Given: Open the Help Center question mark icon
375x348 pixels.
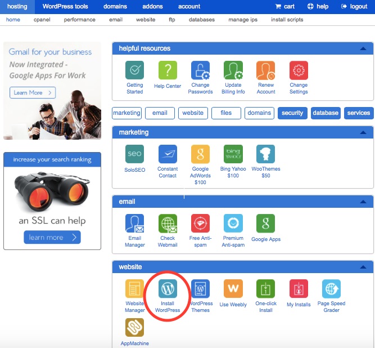Looking at the screenshot, I should (168, 70).
